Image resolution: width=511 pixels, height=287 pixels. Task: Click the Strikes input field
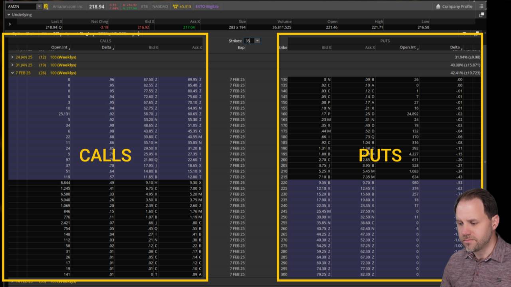click(x=249, y=41)
